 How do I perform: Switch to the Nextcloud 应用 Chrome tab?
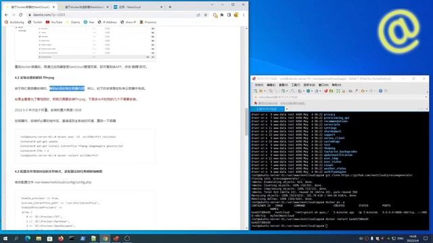pyautogui.click(x=137, y=7)
